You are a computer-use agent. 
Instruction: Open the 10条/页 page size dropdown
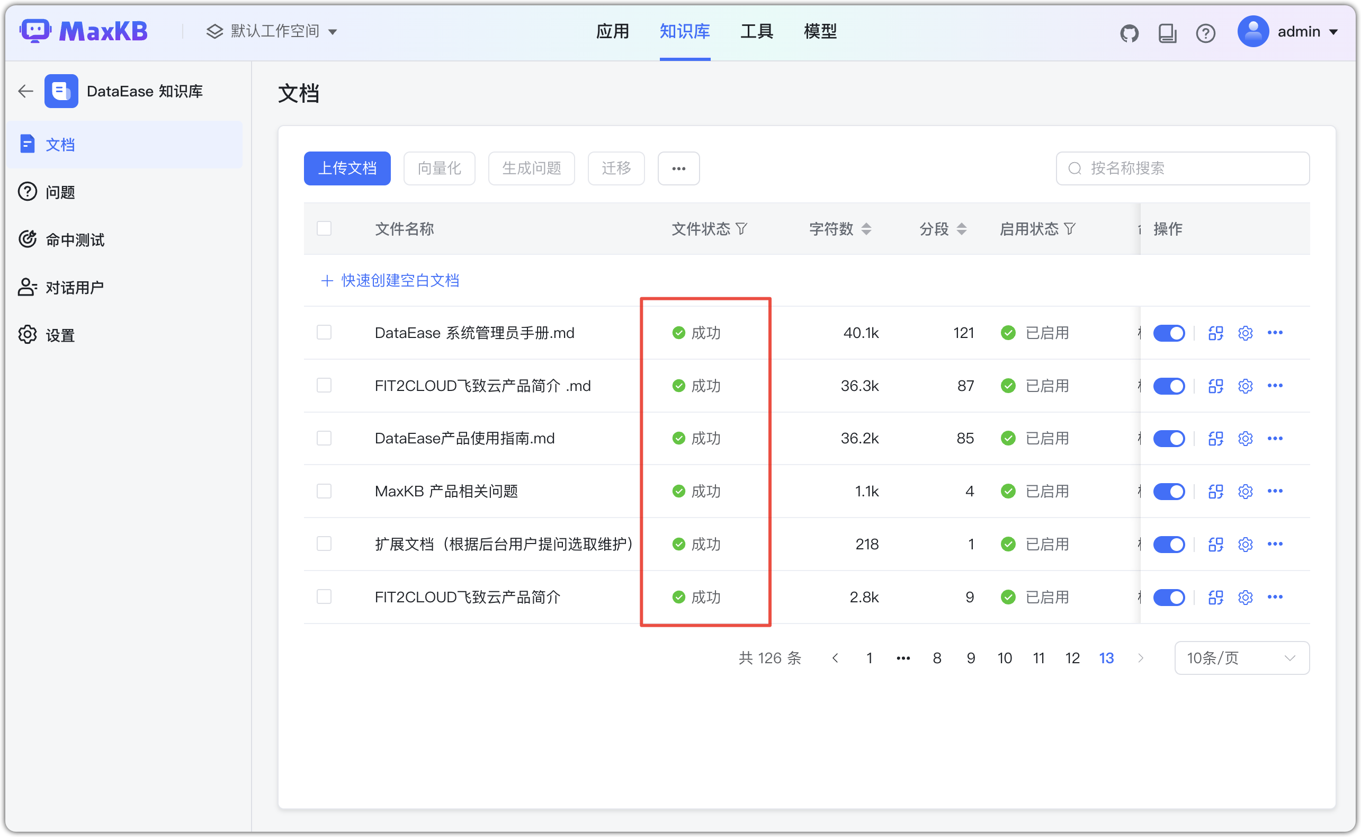(x=1241, y=658)
